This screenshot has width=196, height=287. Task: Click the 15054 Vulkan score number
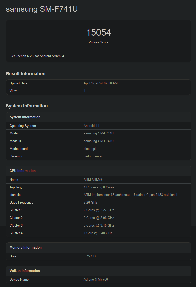99,33
